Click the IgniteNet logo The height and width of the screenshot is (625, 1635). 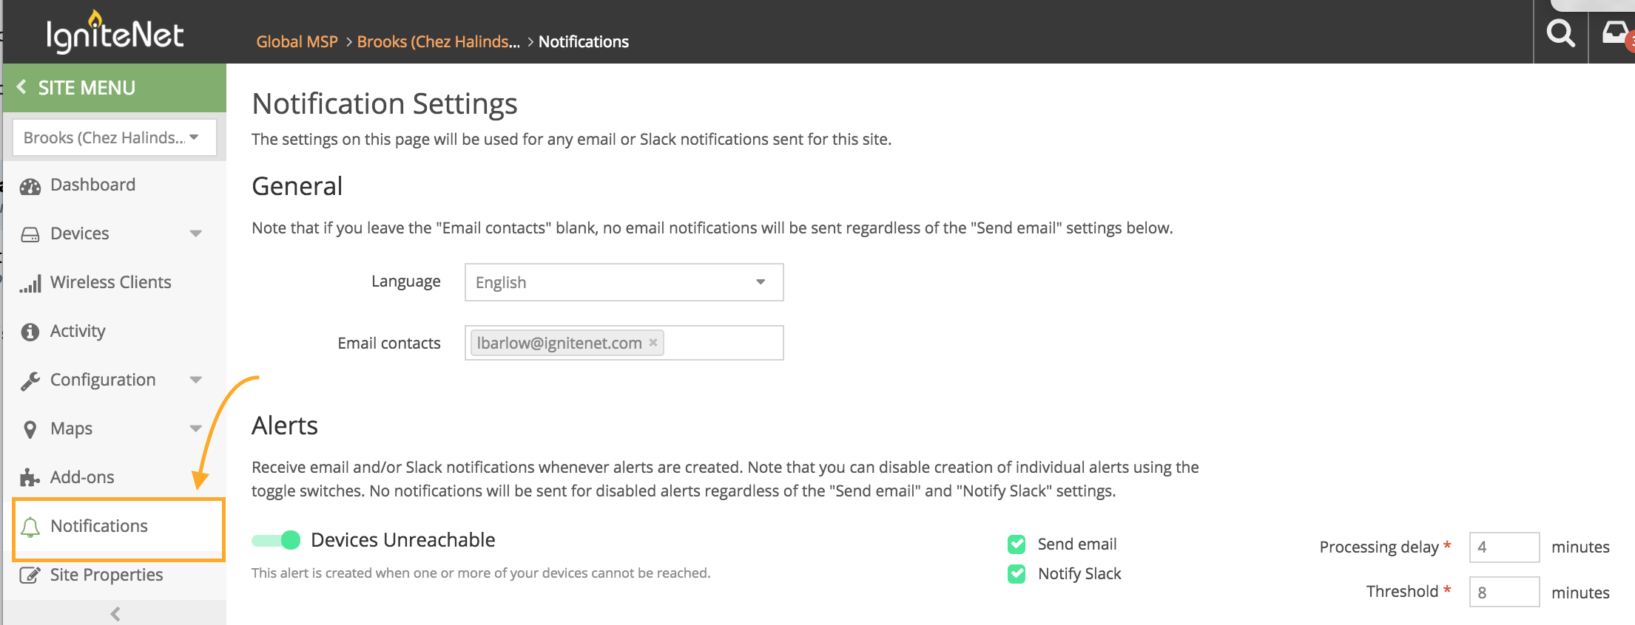pos(115,33)
